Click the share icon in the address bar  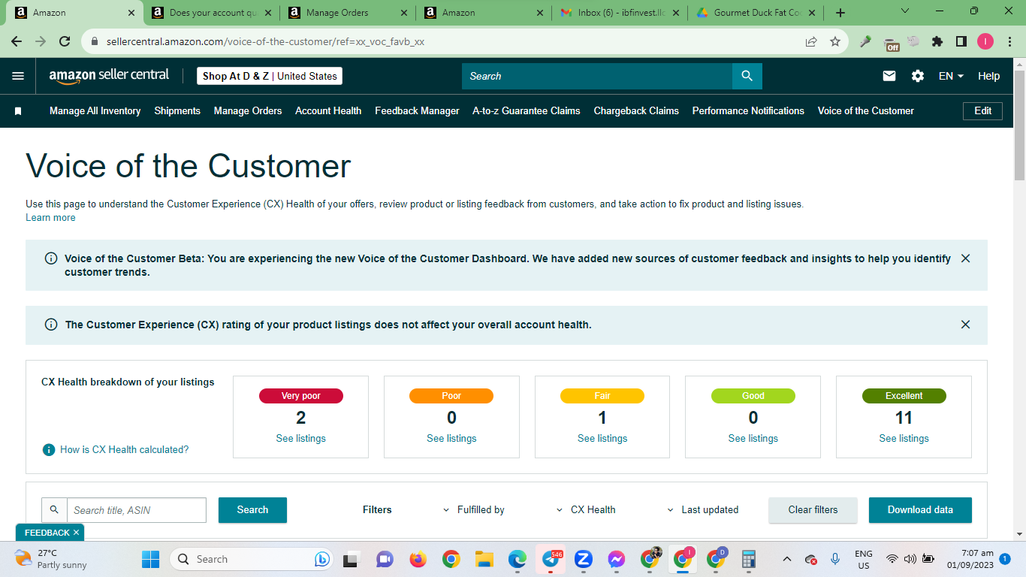click(811, 42)
